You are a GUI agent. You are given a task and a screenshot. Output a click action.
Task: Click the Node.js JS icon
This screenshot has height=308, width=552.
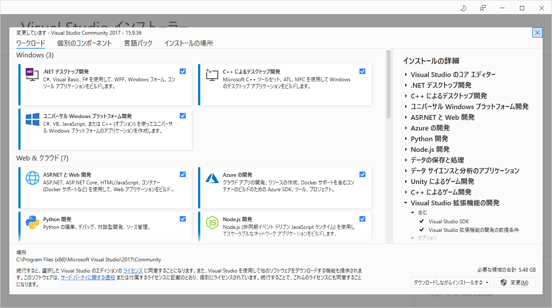212,223
